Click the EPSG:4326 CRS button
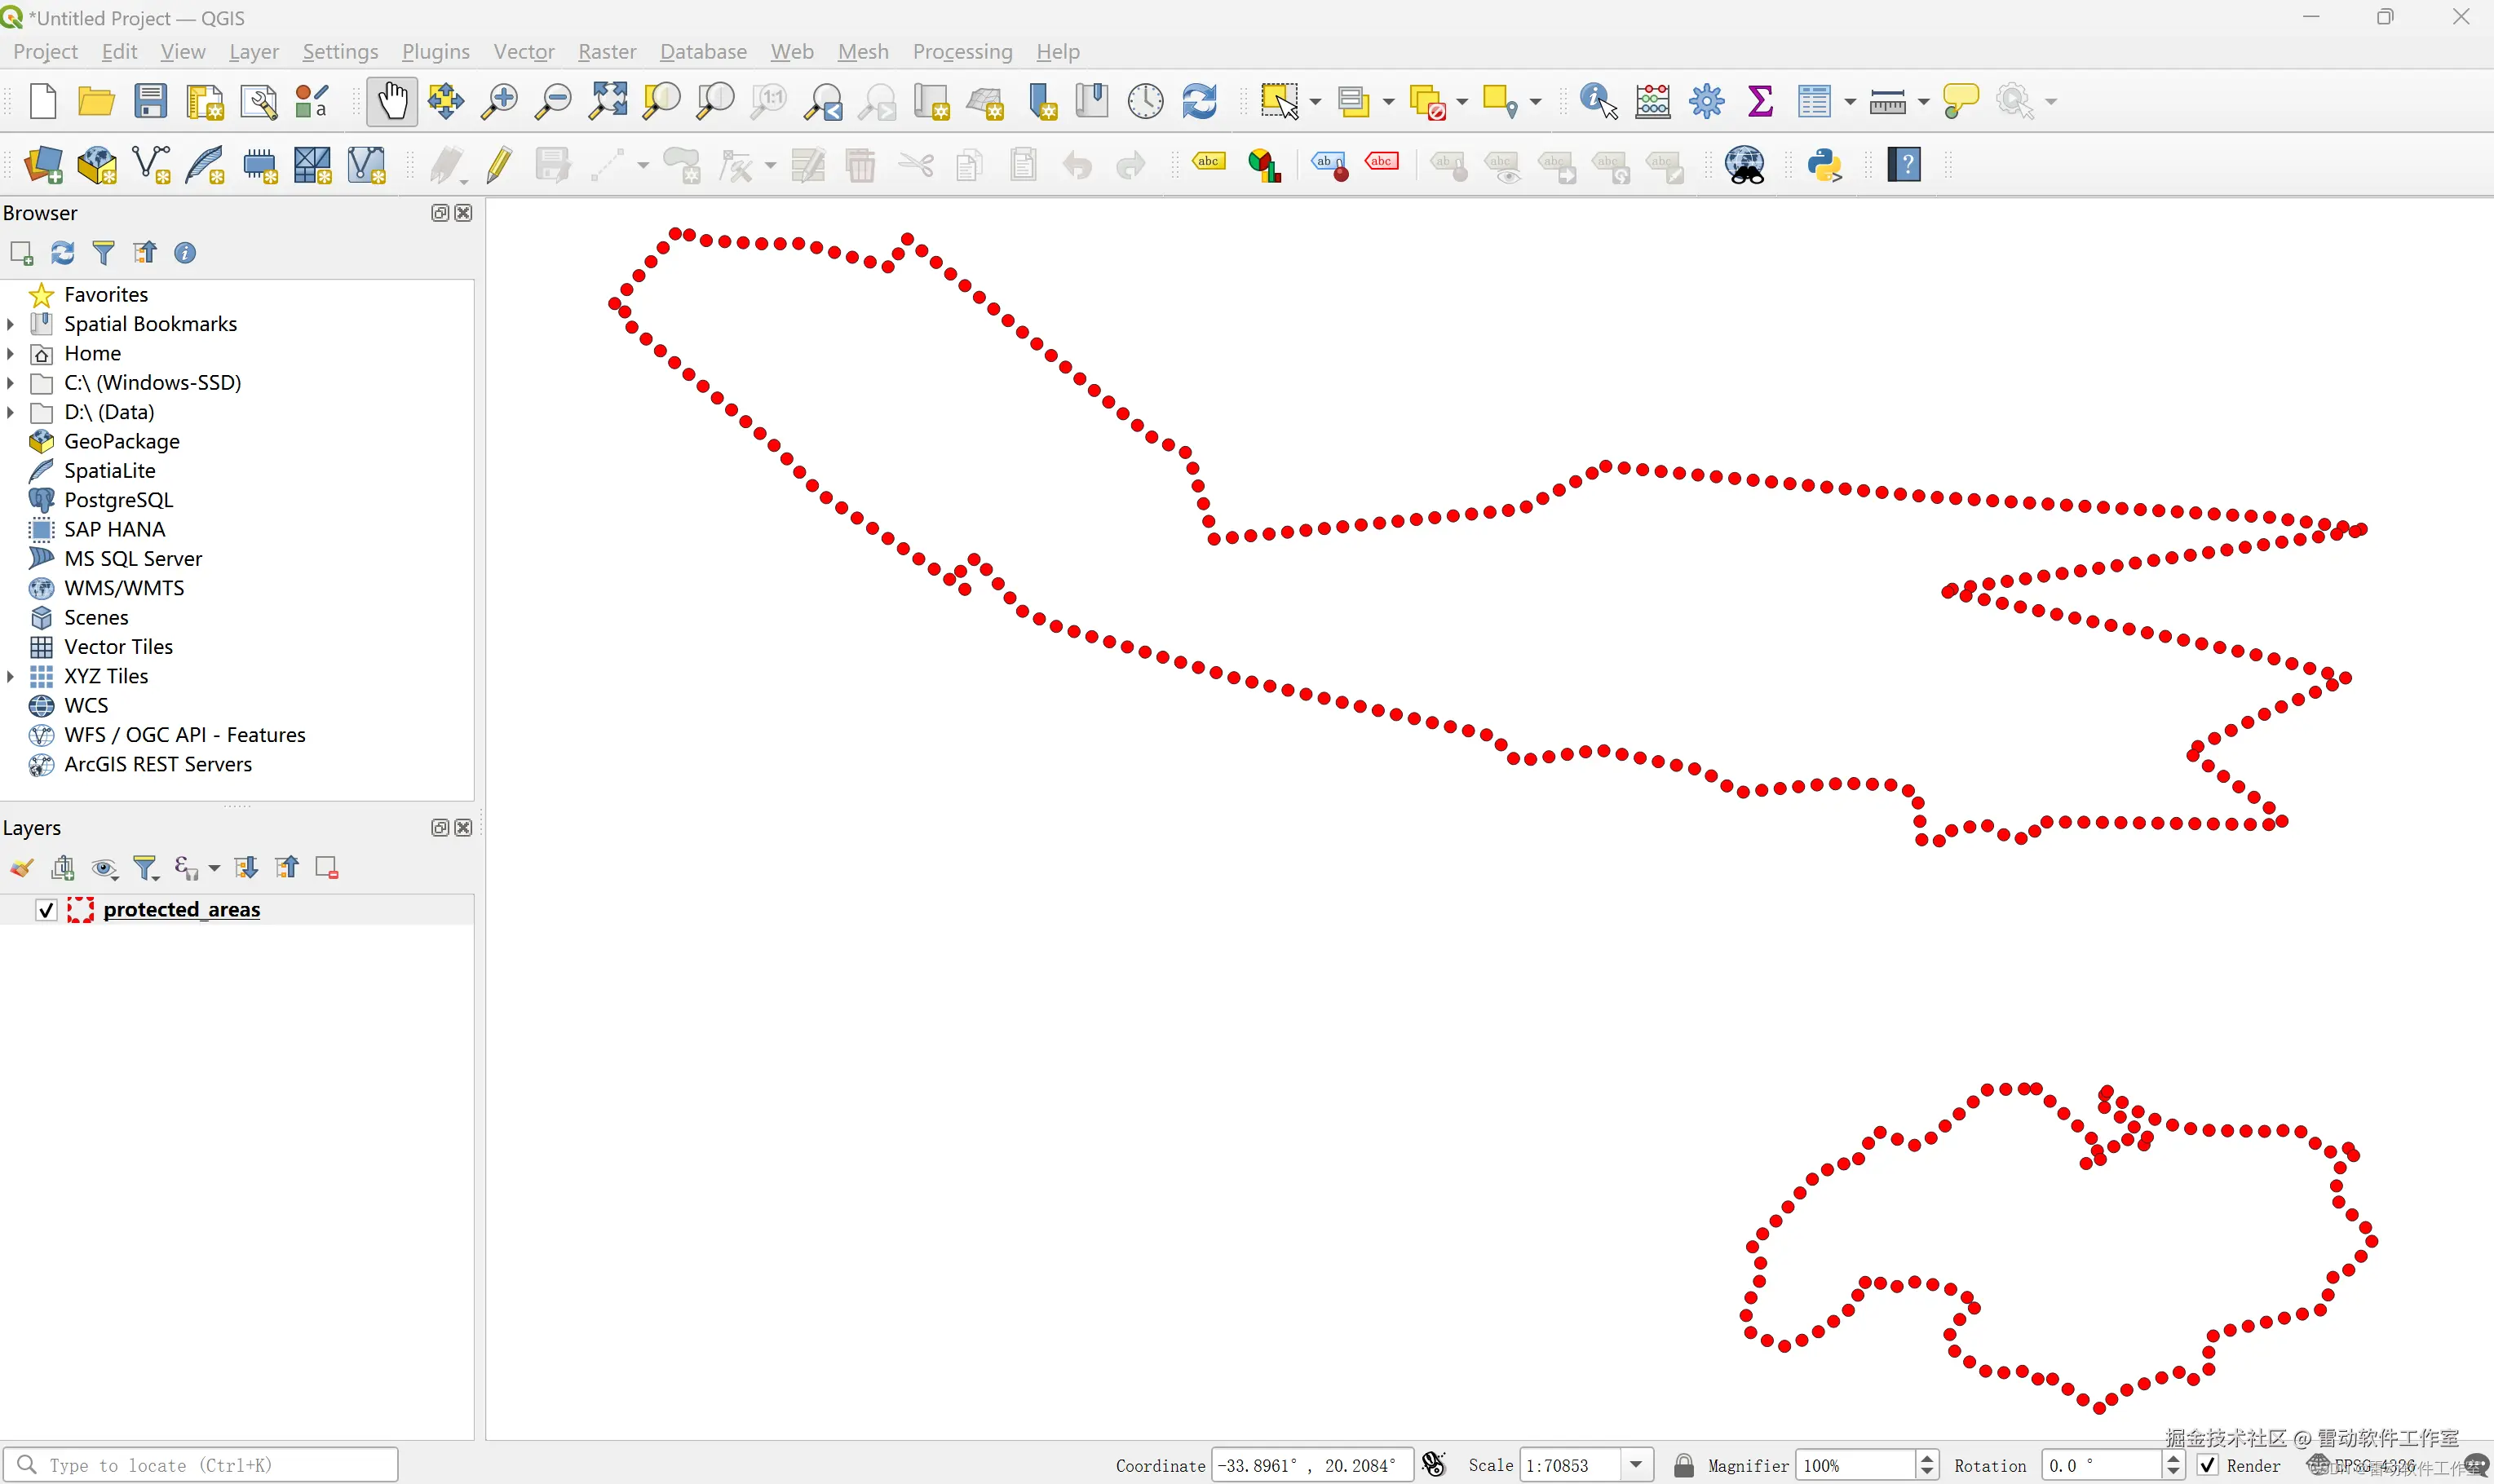This screenshot has height=1484, width=2494. click(2372, 1465)
